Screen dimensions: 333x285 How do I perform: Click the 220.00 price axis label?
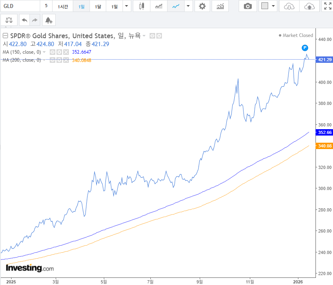[x=325, y=273]
